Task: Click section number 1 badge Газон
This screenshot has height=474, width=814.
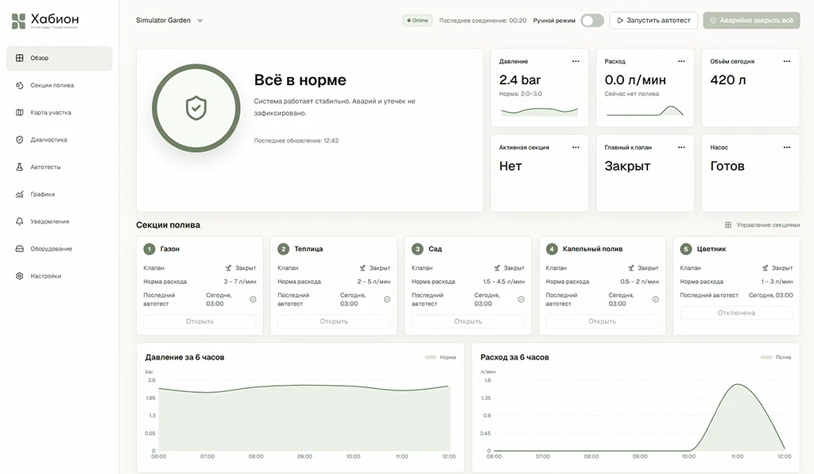Action: (x=149, y=249)
